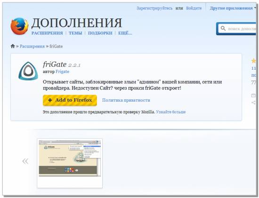Click the rating star icon
Image resolution: width=259 pixels, height=198 pixels.
pos(253,61)
